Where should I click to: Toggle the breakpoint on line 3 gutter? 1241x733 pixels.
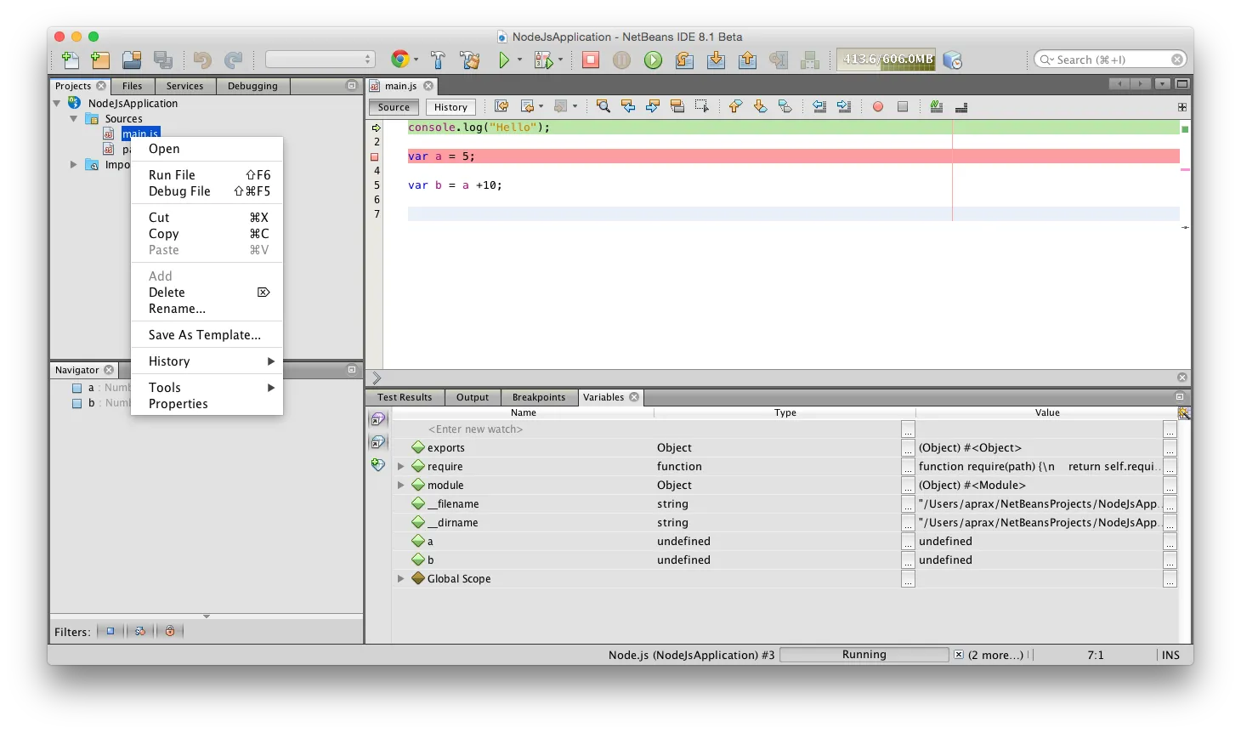[x=374, y=156]
